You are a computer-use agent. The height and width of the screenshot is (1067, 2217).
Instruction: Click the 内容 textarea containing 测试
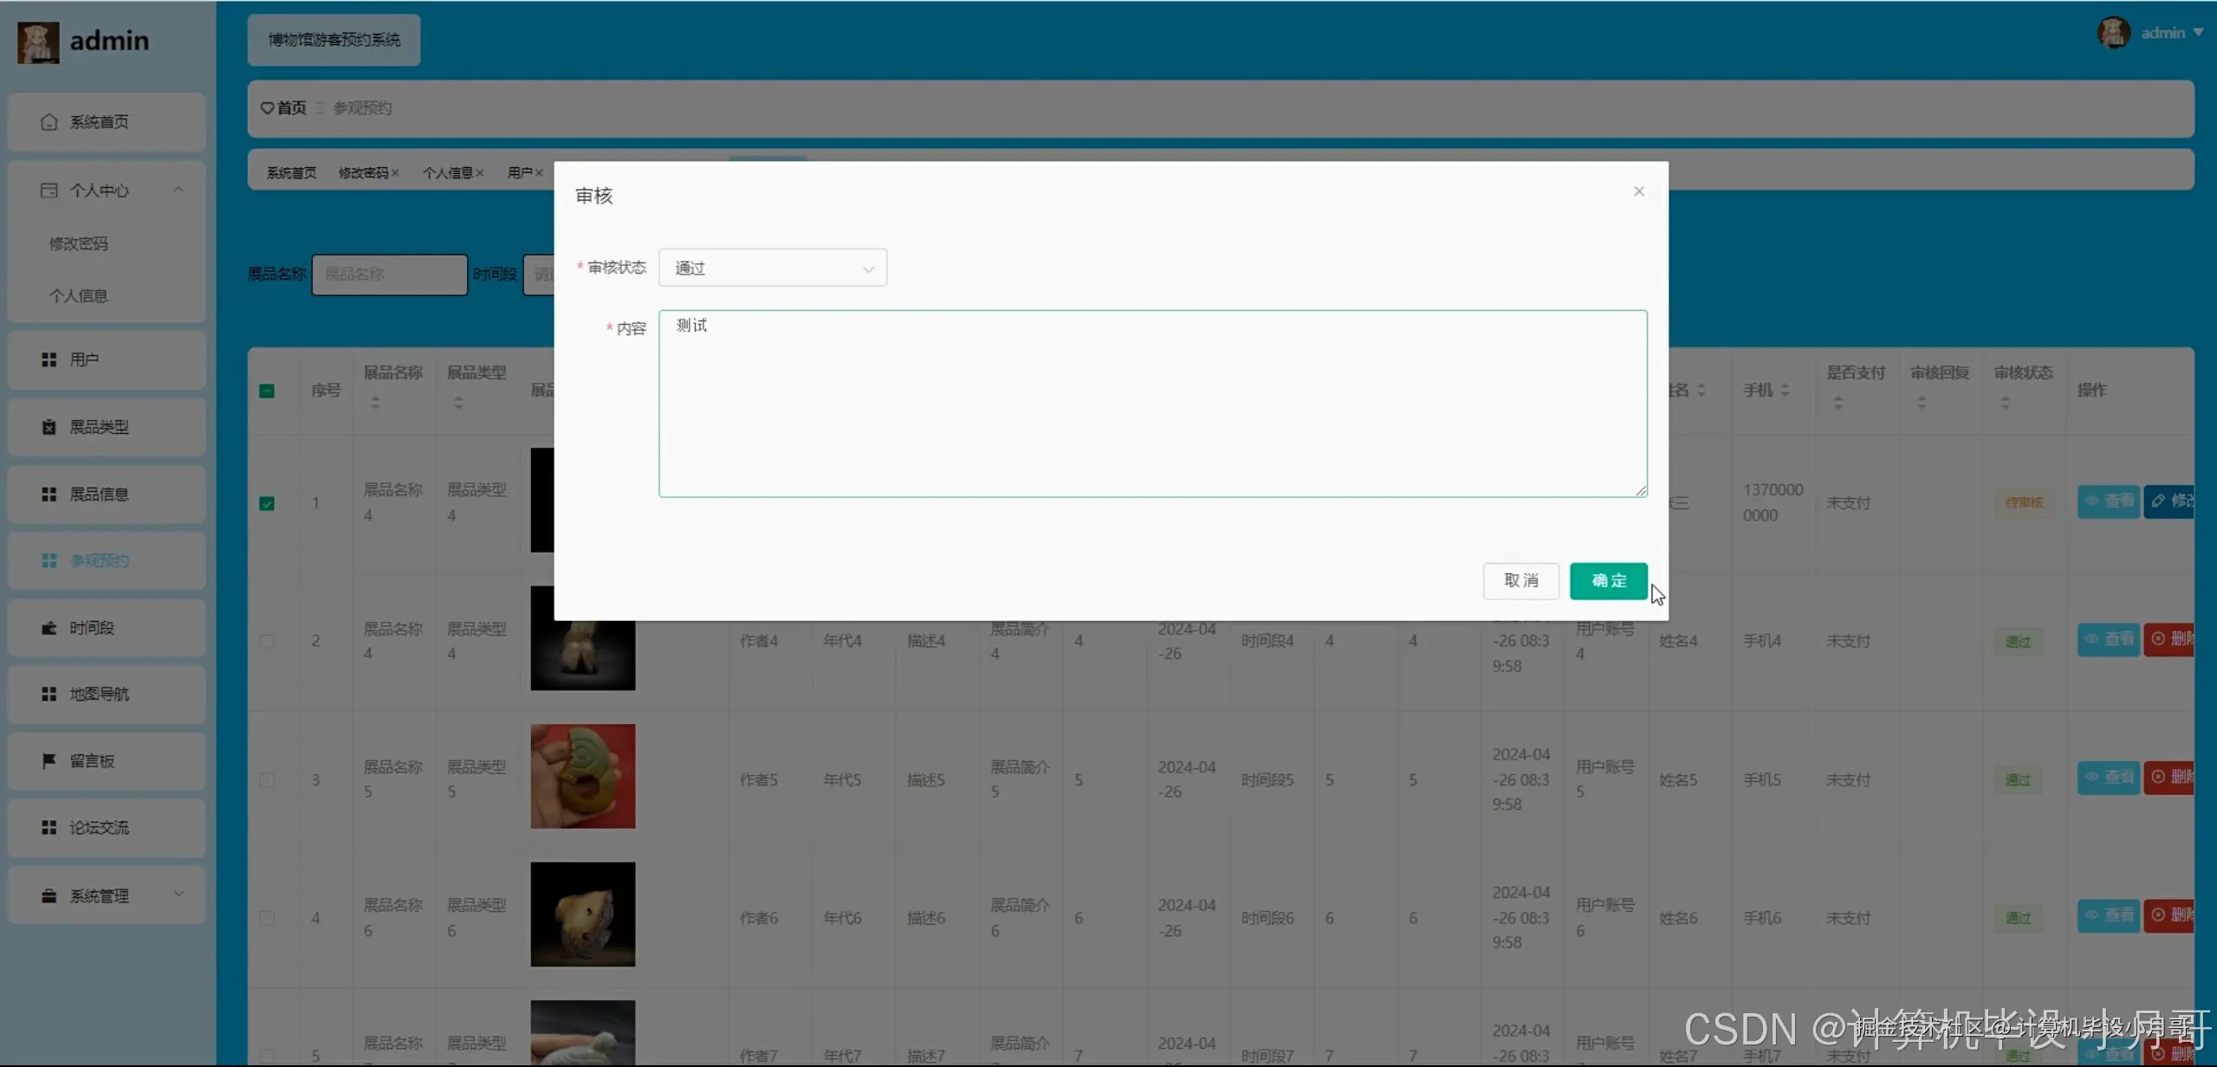[x=1152, y=404]
